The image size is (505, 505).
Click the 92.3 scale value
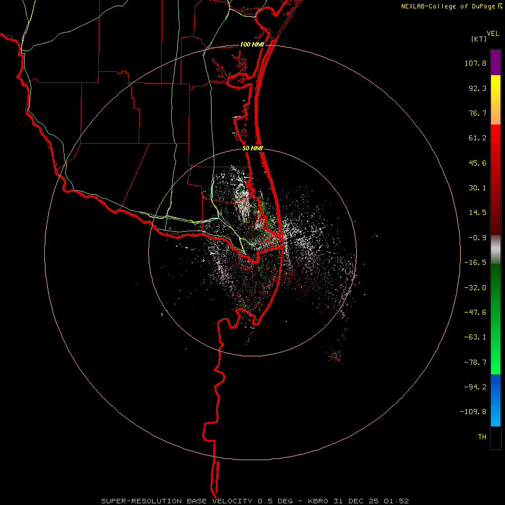point(478,88)
